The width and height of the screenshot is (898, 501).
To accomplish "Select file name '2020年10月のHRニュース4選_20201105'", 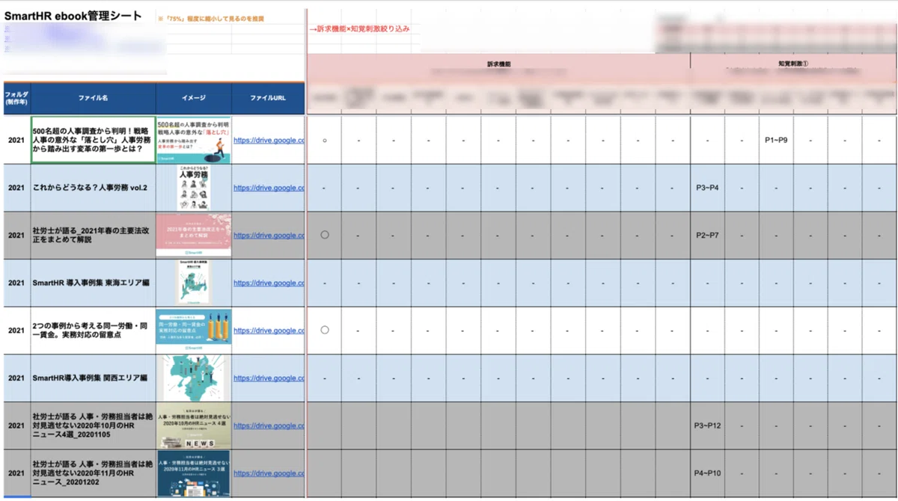I will pos(94,425).
